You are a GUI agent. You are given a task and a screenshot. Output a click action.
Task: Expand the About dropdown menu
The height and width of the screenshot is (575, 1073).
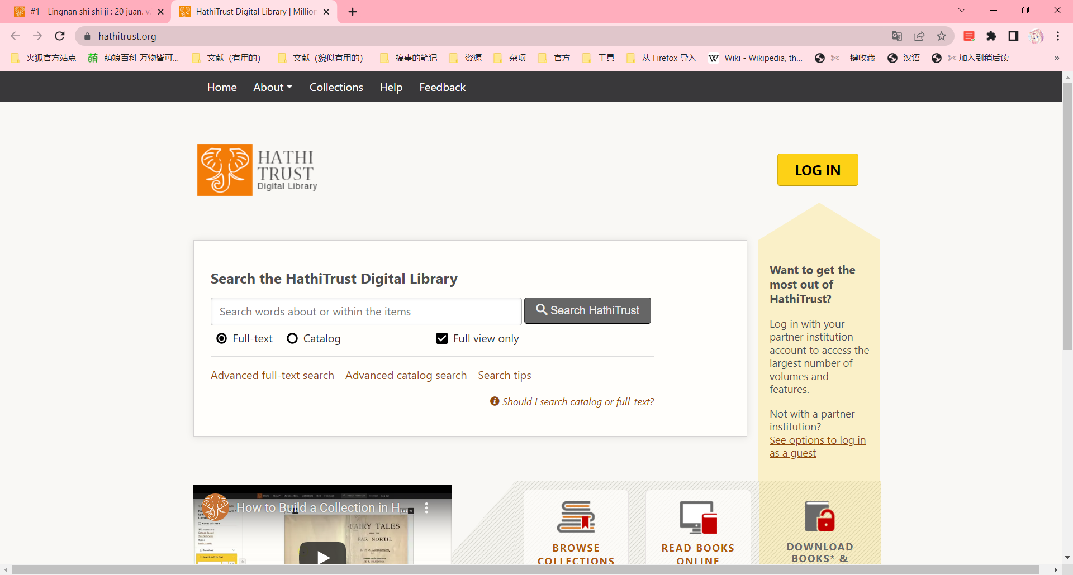[273, 87]
